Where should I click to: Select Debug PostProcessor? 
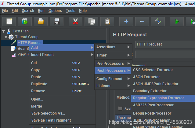(163, 113)
